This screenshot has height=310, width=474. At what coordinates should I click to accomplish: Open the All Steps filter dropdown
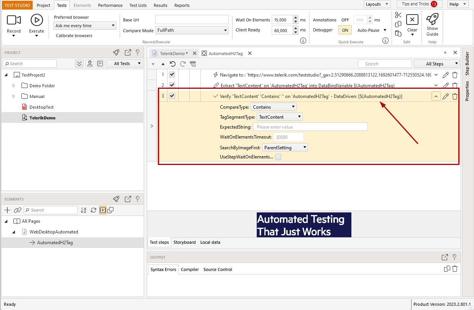(x=437, y=64)
